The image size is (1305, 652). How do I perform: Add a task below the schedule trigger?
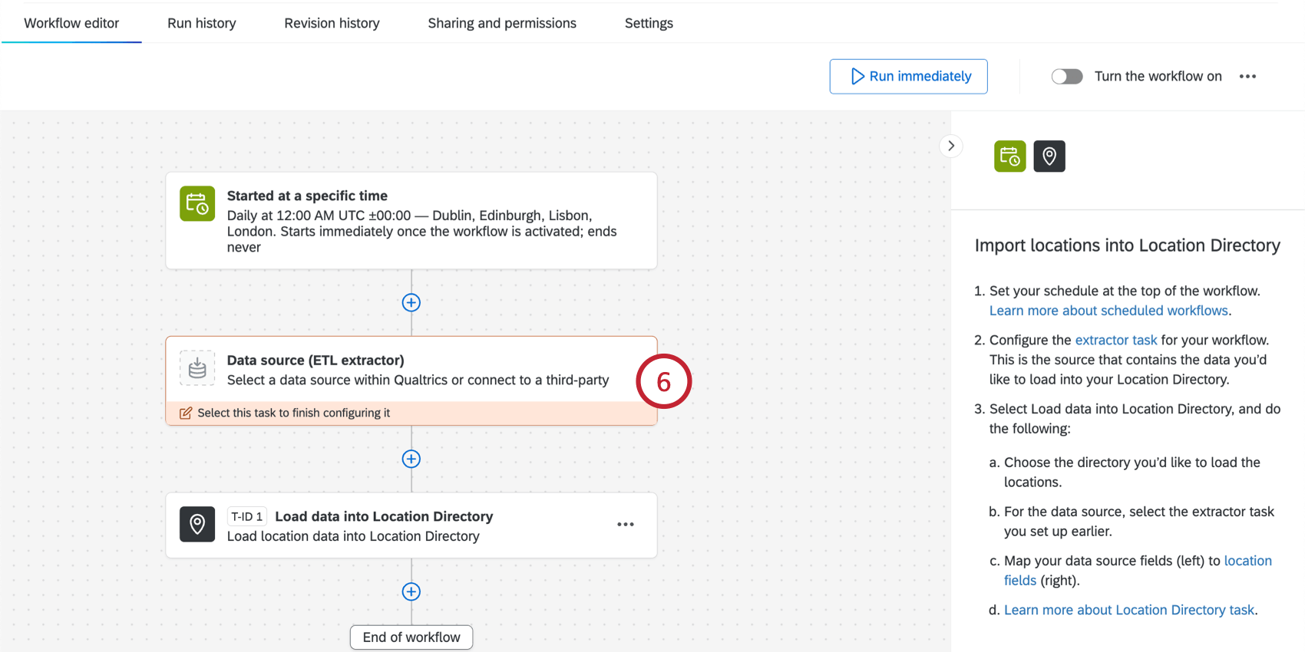pyautogui.click(x=411, y=303)
